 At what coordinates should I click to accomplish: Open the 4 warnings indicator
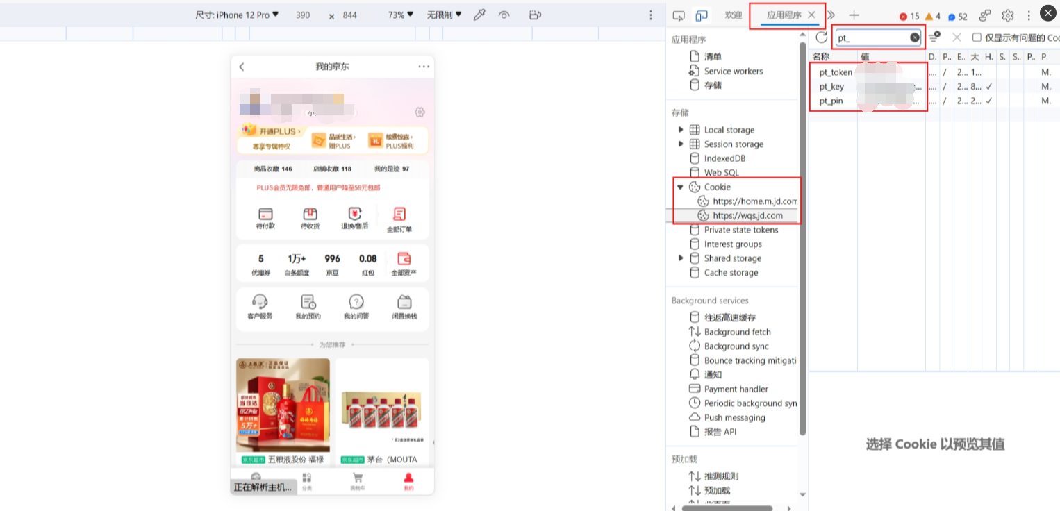tap(933, 16)
